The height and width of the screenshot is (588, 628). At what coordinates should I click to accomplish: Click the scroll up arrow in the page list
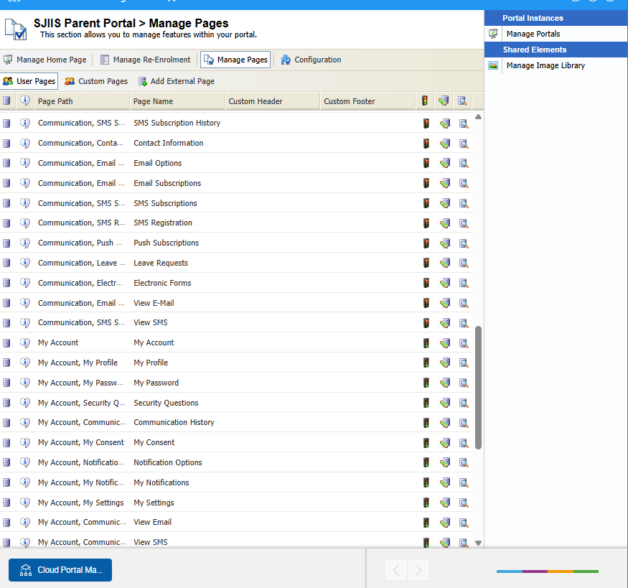(x=478, y=116)
